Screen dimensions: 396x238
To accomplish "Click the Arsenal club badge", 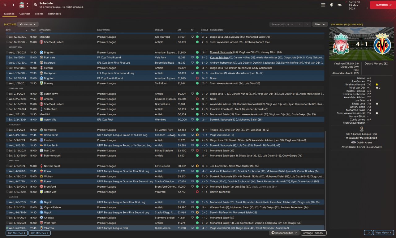I will coord(41,99).
